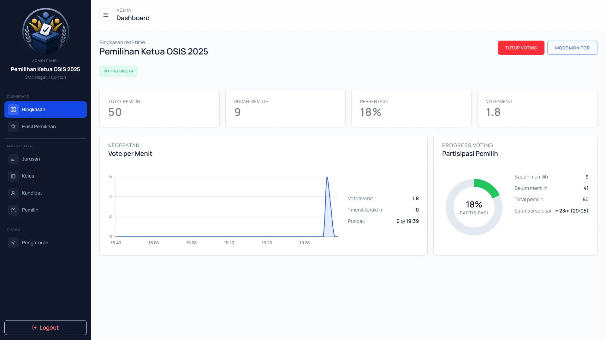Click the 18% participation donut chart
Screen dimensions: 606x340
point(474,207)
